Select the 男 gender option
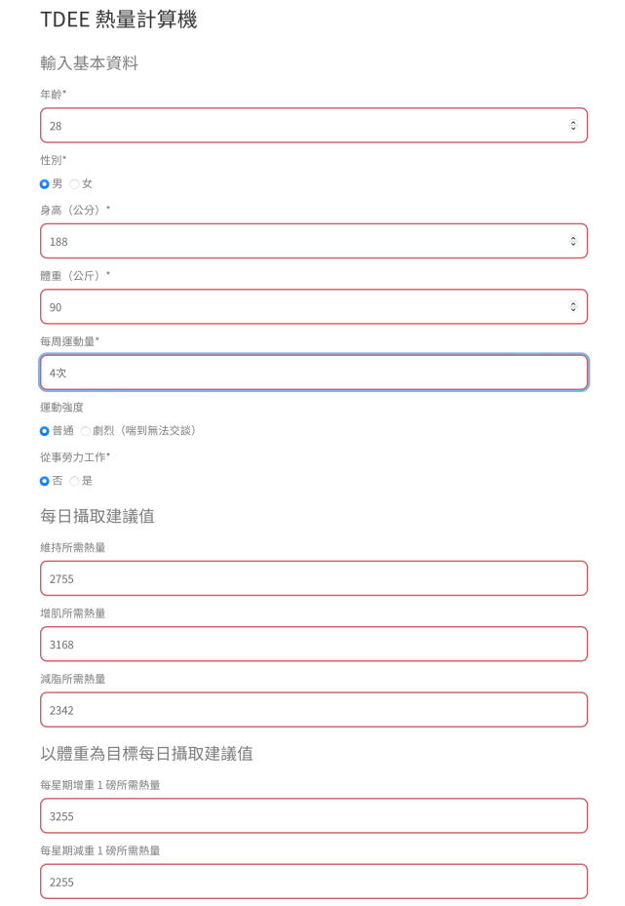 click(42, 183)
